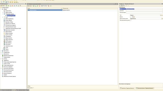Select Журналы документов tree item
The width and height of the screenshot is (163, 91).
(x=8, y=56)
